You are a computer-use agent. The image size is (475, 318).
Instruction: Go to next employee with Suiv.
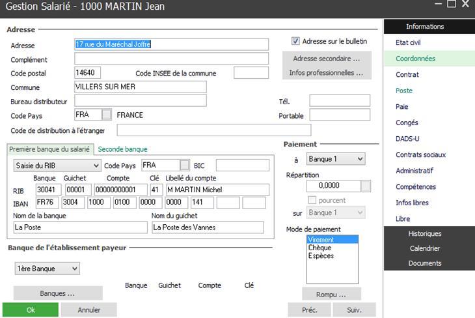tap(354, 310)
